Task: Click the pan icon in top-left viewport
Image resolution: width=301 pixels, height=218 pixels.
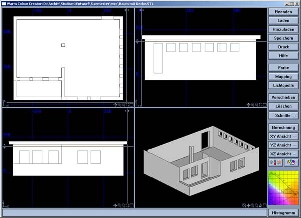Action: (x=115, y=105)
